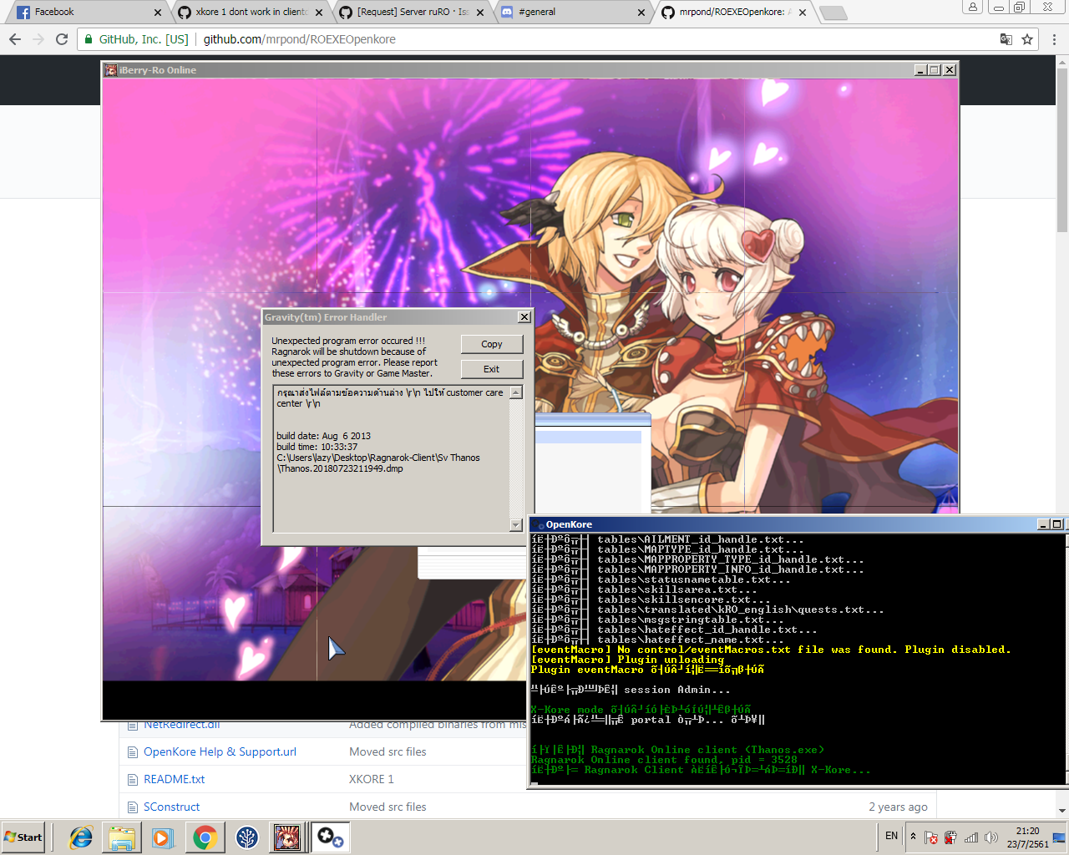
Task: Go forward in Chrome
Action: tap(38, 39)
